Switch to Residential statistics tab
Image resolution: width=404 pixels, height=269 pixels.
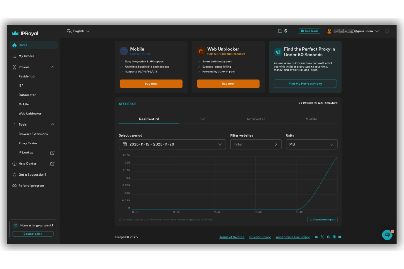pyautogui.click(x=149, y=119)
